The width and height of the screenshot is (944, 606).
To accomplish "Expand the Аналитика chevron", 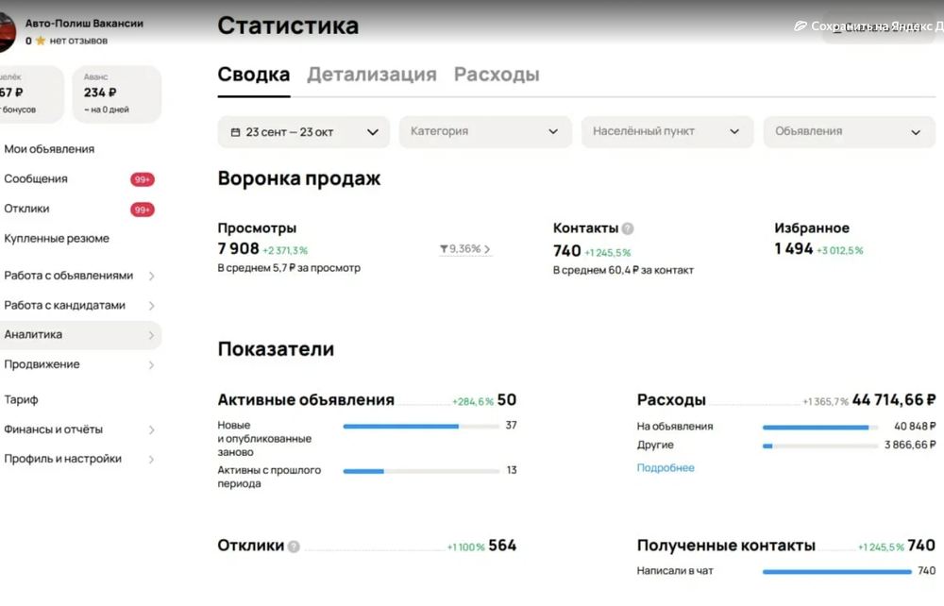I will click(152, 335).
